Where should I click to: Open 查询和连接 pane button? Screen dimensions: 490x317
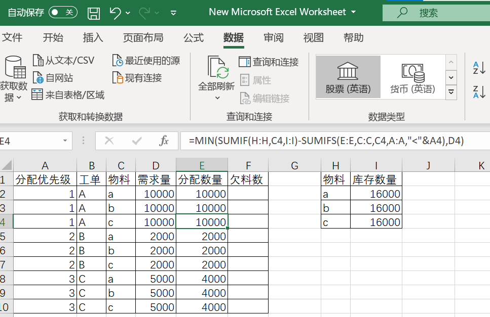(269, 62)
